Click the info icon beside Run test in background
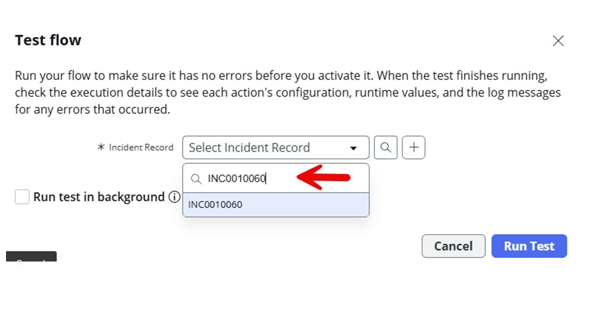This screenshot has height=335, width=595. [174, 197]
